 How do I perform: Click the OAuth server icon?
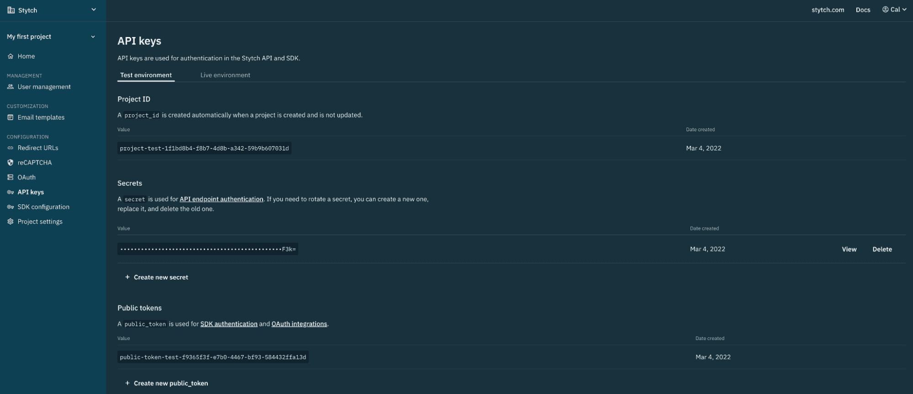coord(11,177)
